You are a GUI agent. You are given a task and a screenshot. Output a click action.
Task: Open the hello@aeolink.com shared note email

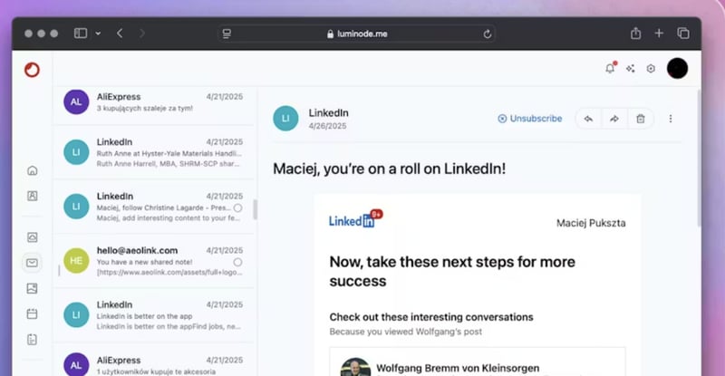tap(154, 261)
